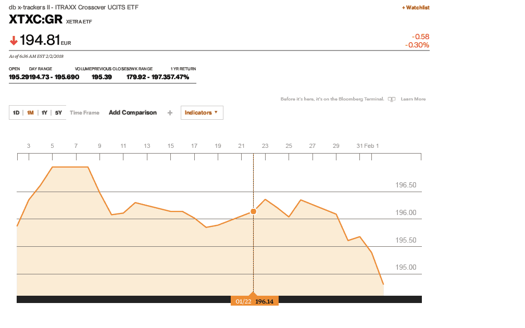Click the Time Frame field

tap(84, 113)
